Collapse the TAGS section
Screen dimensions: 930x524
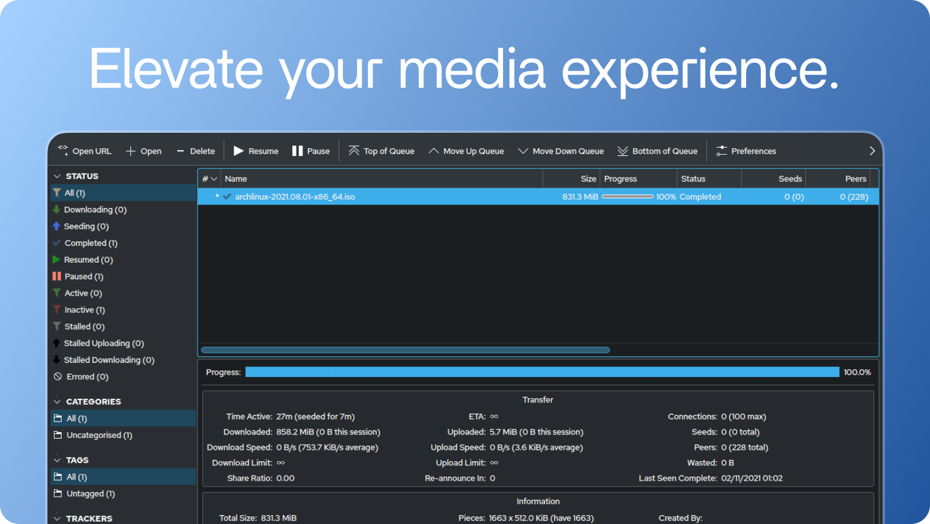coord(58,460)
